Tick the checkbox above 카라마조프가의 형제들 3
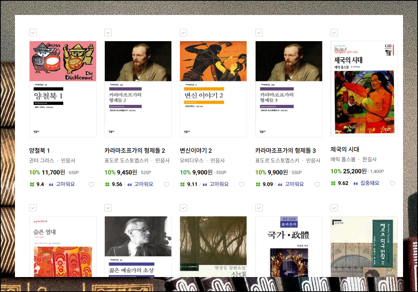This screenshot has width=418, height=292. click(x=259, y=33)
